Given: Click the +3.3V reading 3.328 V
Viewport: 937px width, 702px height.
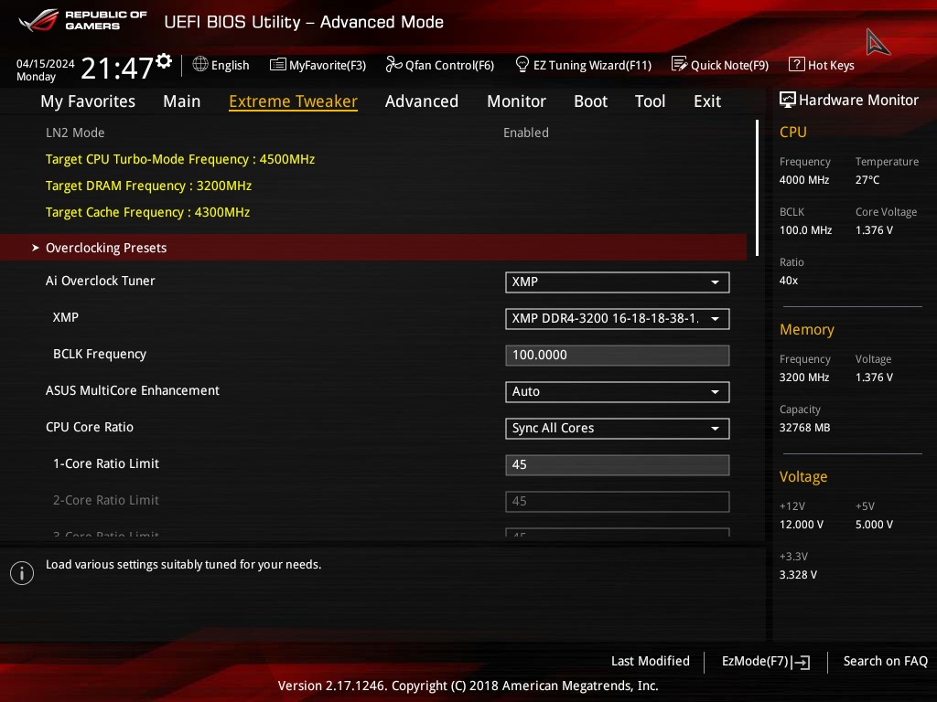Looking at the screenshot, I should point(798,574).
